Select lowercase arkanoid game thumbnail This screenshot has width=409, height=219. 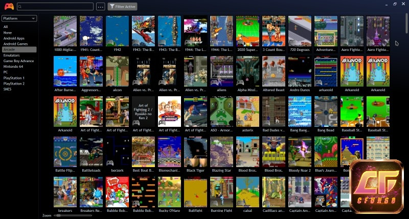point(326,71)
